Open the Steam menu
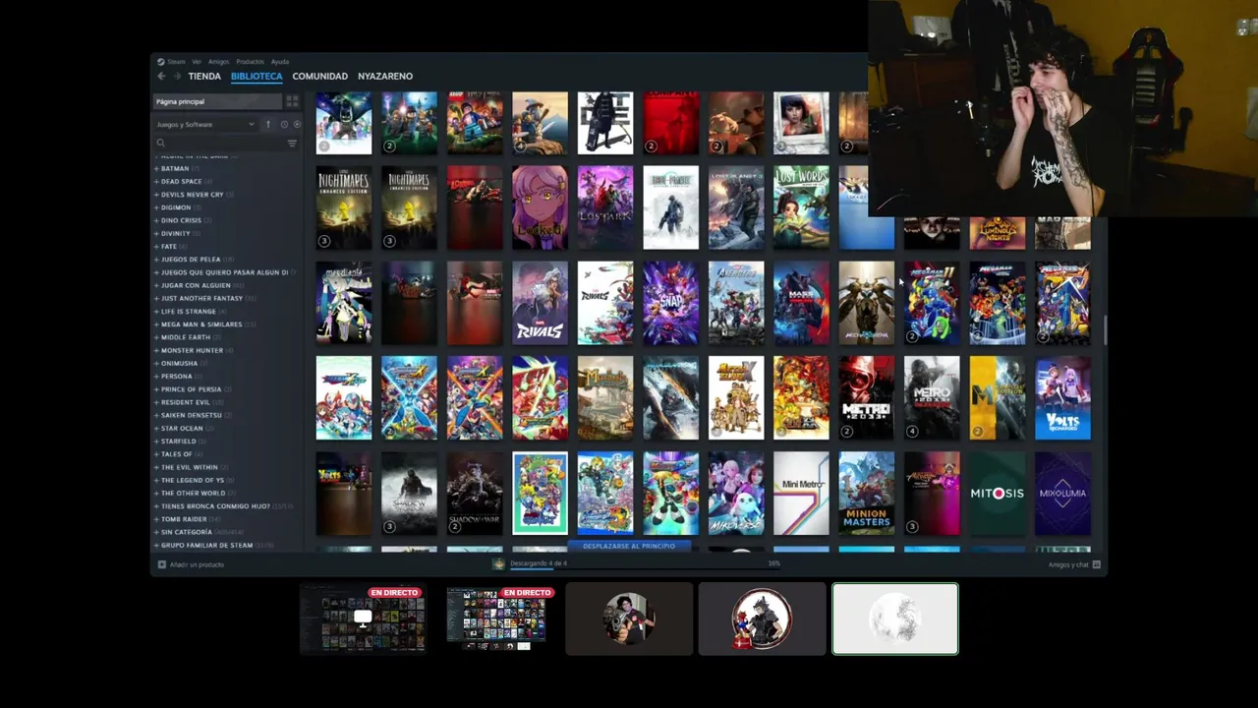Image resolution: width=1258 pixels, height=708 pixels. pyautogui.click(x=175, y=62)
